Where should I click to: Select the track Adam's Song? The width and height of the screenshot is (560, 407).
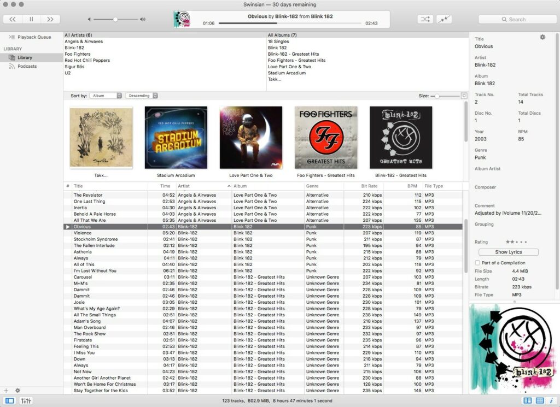click(263, 321)
